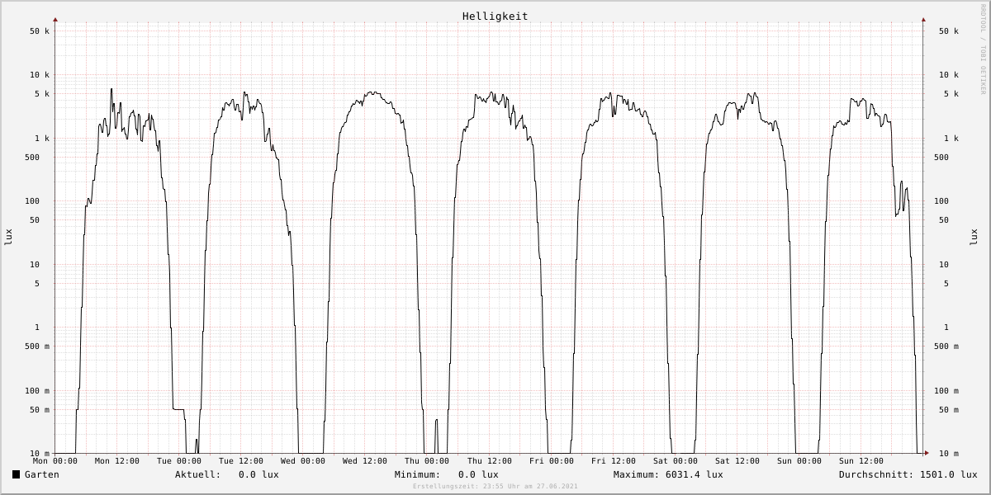991x495 pixels.
Task: Select the "Aktuell: 0.0 lux" value
Action: (227, 474)
